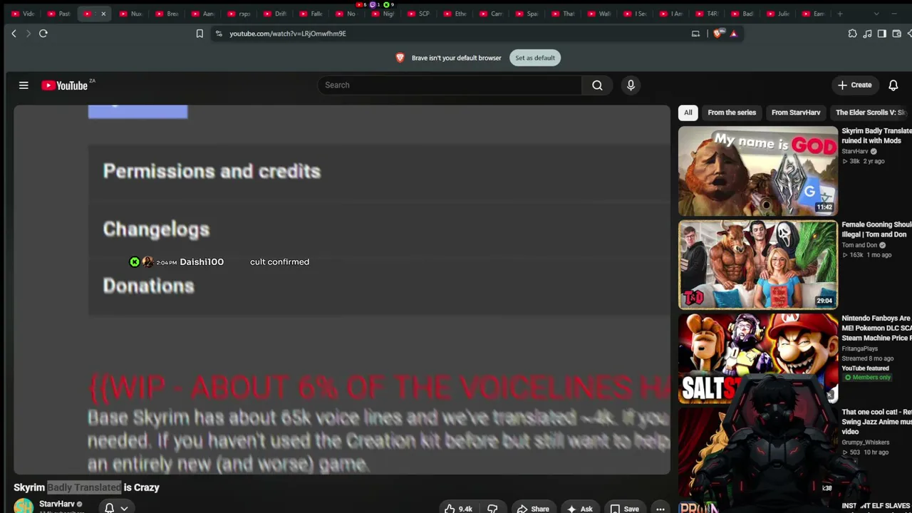Select the 'From the series' chip
The width and height of the screenshot is (912, 513).
[x=732, y=113]
